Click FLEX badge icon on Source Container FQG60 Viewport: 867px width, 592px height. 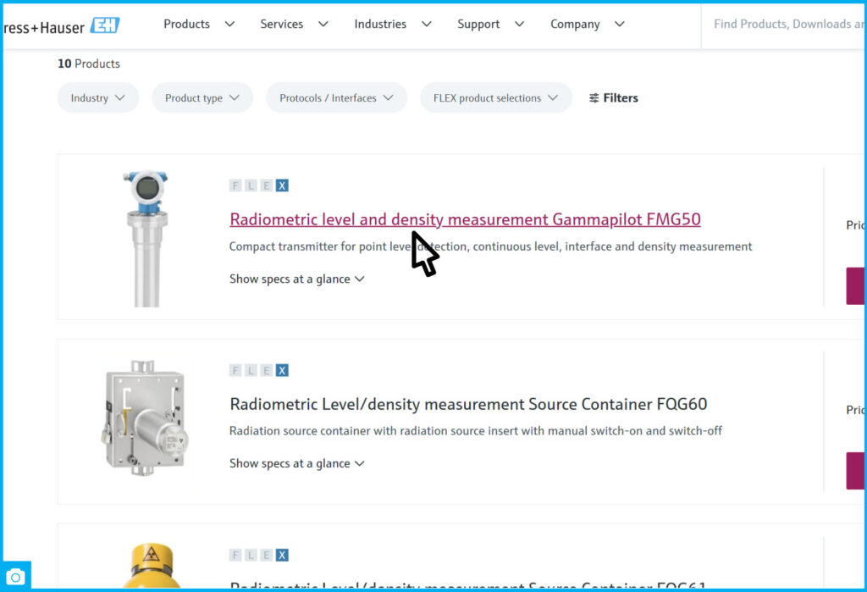(x=259, y=370)
